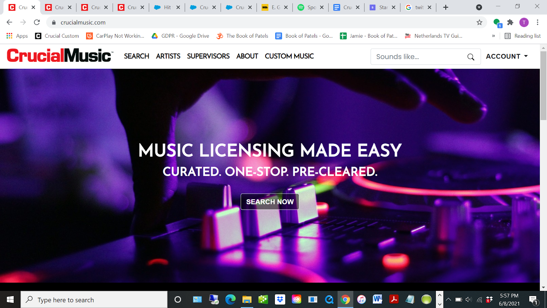Open the purple T profile avatar
Screen dimensions: 547x308
[x=524, y=22]
